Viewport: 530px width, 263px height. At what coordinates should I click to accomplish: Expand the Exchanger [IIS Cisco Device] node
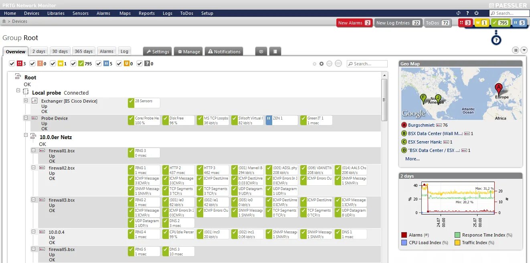tap(26, 101)
